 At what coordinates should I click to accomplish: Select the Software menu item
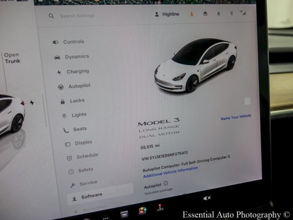100,195
